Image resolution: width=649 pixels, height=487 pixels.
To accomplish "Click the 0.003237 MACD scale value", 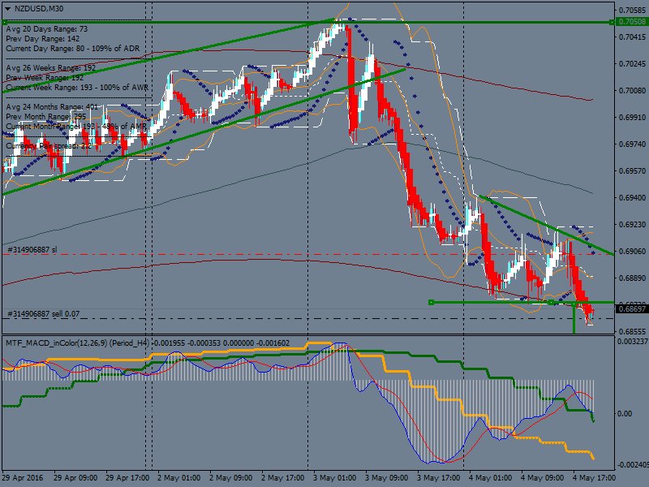I will coord(633,342).
